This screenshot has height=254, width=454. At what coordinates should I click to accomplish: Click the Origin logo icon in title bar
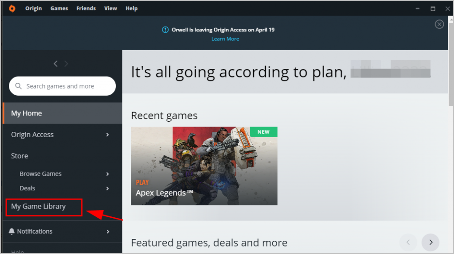(x=12, y=8)
